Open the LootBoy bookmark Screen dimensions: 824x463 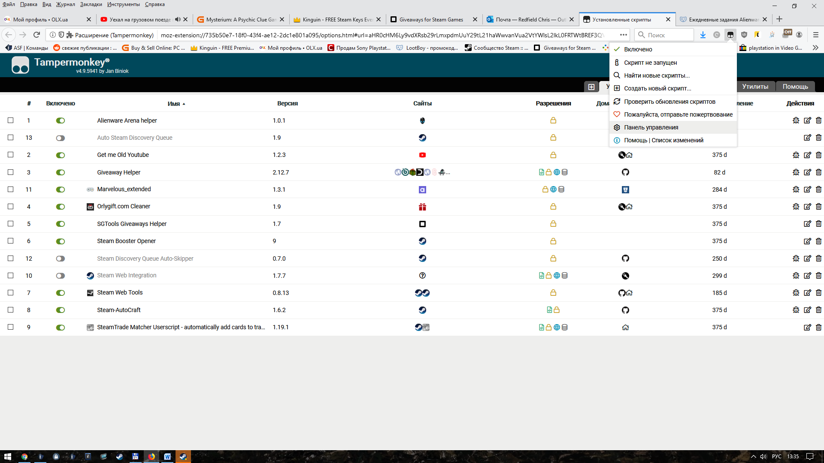[x=427, y=48]
